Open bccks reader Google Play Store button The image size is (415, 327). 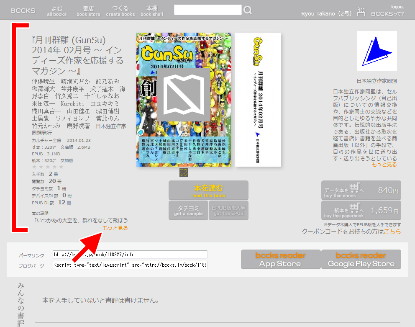361,260
